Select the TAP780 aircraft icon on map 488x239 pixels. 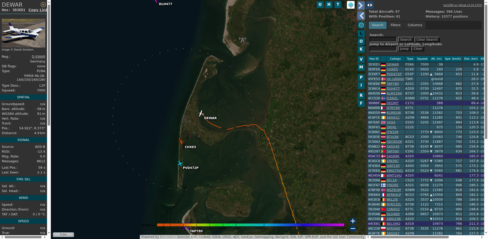click(185, 226)
